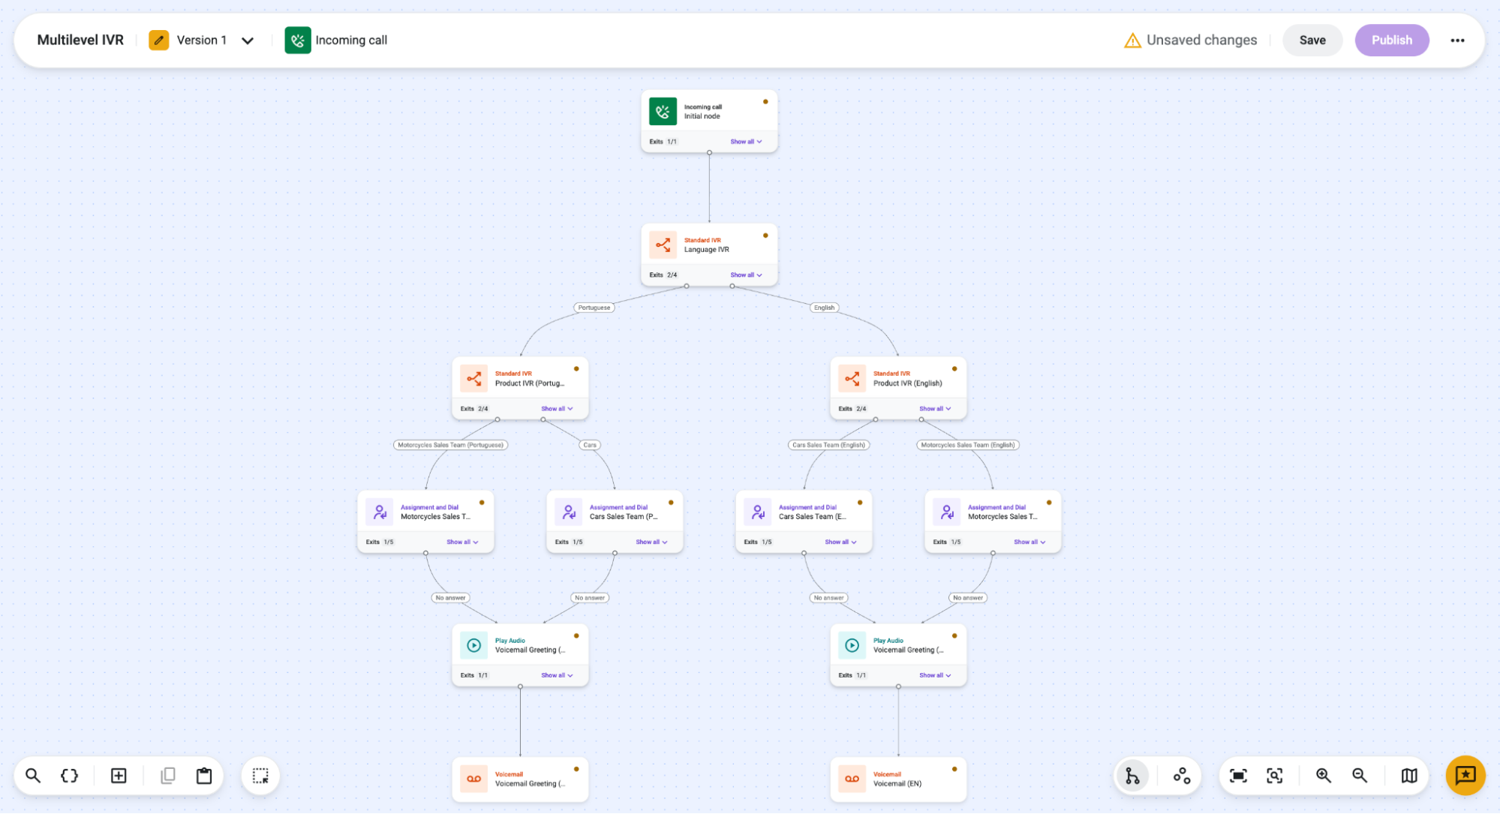Activate the marquee selection tool
The width and height of the screenshot is (1500, 814).
260,776
